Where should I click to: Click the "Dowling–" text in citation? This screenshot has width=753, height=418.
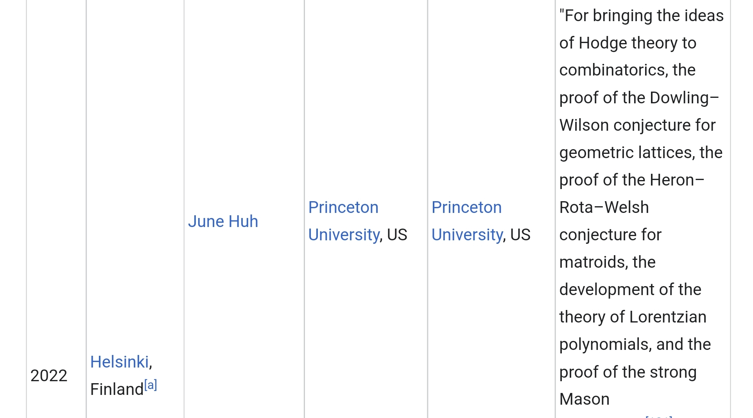point(684,98)
